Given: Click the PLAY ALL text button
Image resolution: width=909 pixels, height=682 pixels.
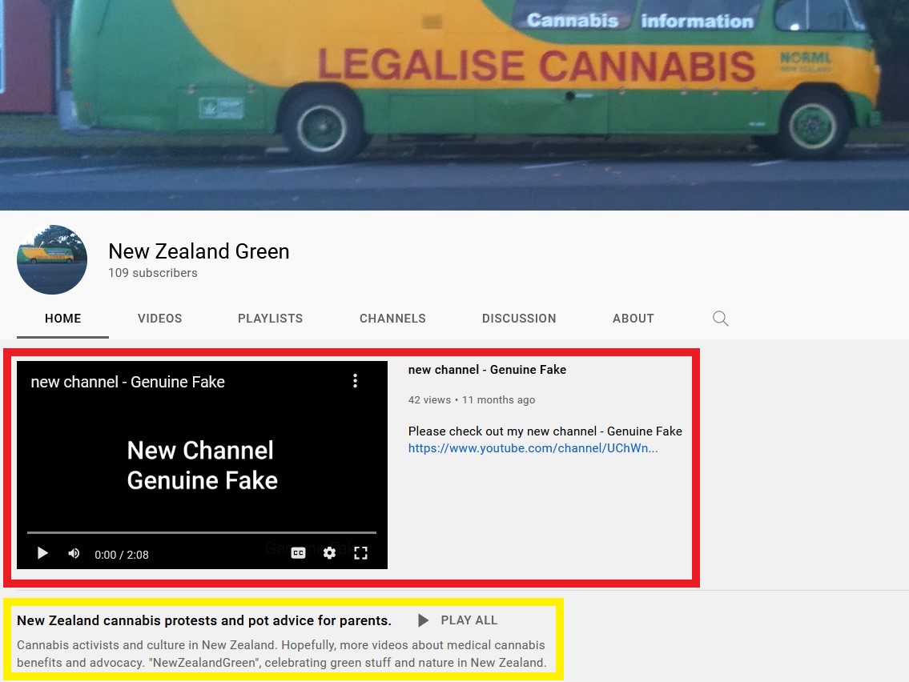Looking at the screenshot, I should click(469, 620).
